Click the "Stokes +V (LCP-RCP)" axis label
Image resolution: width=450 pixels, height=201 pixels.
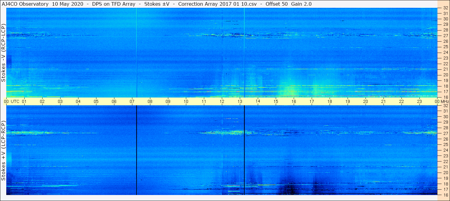(x=3, y=150)
